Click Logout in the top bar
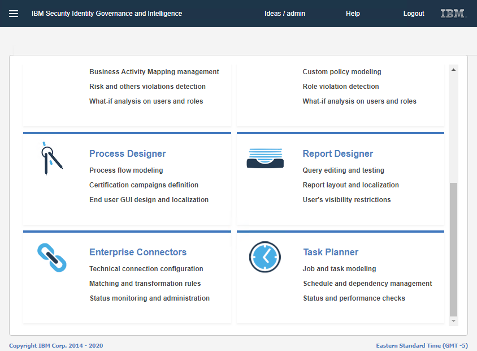Screen dimensions: 477x351 point(414,14)
